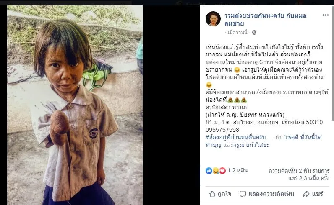Open ความคิดเห็น 2 พัน รายการ comments count
The height and width of the screenshot is (205, 334).
(x=299, y=171)
